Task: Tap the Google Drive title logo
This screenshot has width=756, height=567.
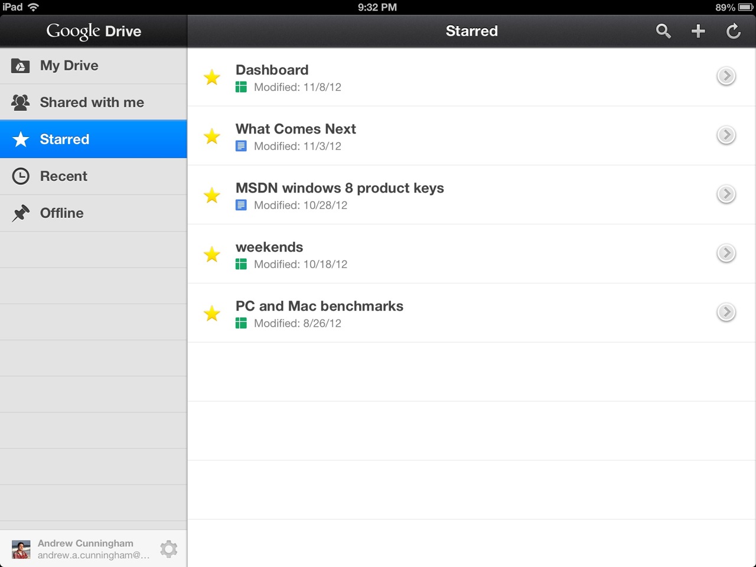Action: click(x=94, y=31)
